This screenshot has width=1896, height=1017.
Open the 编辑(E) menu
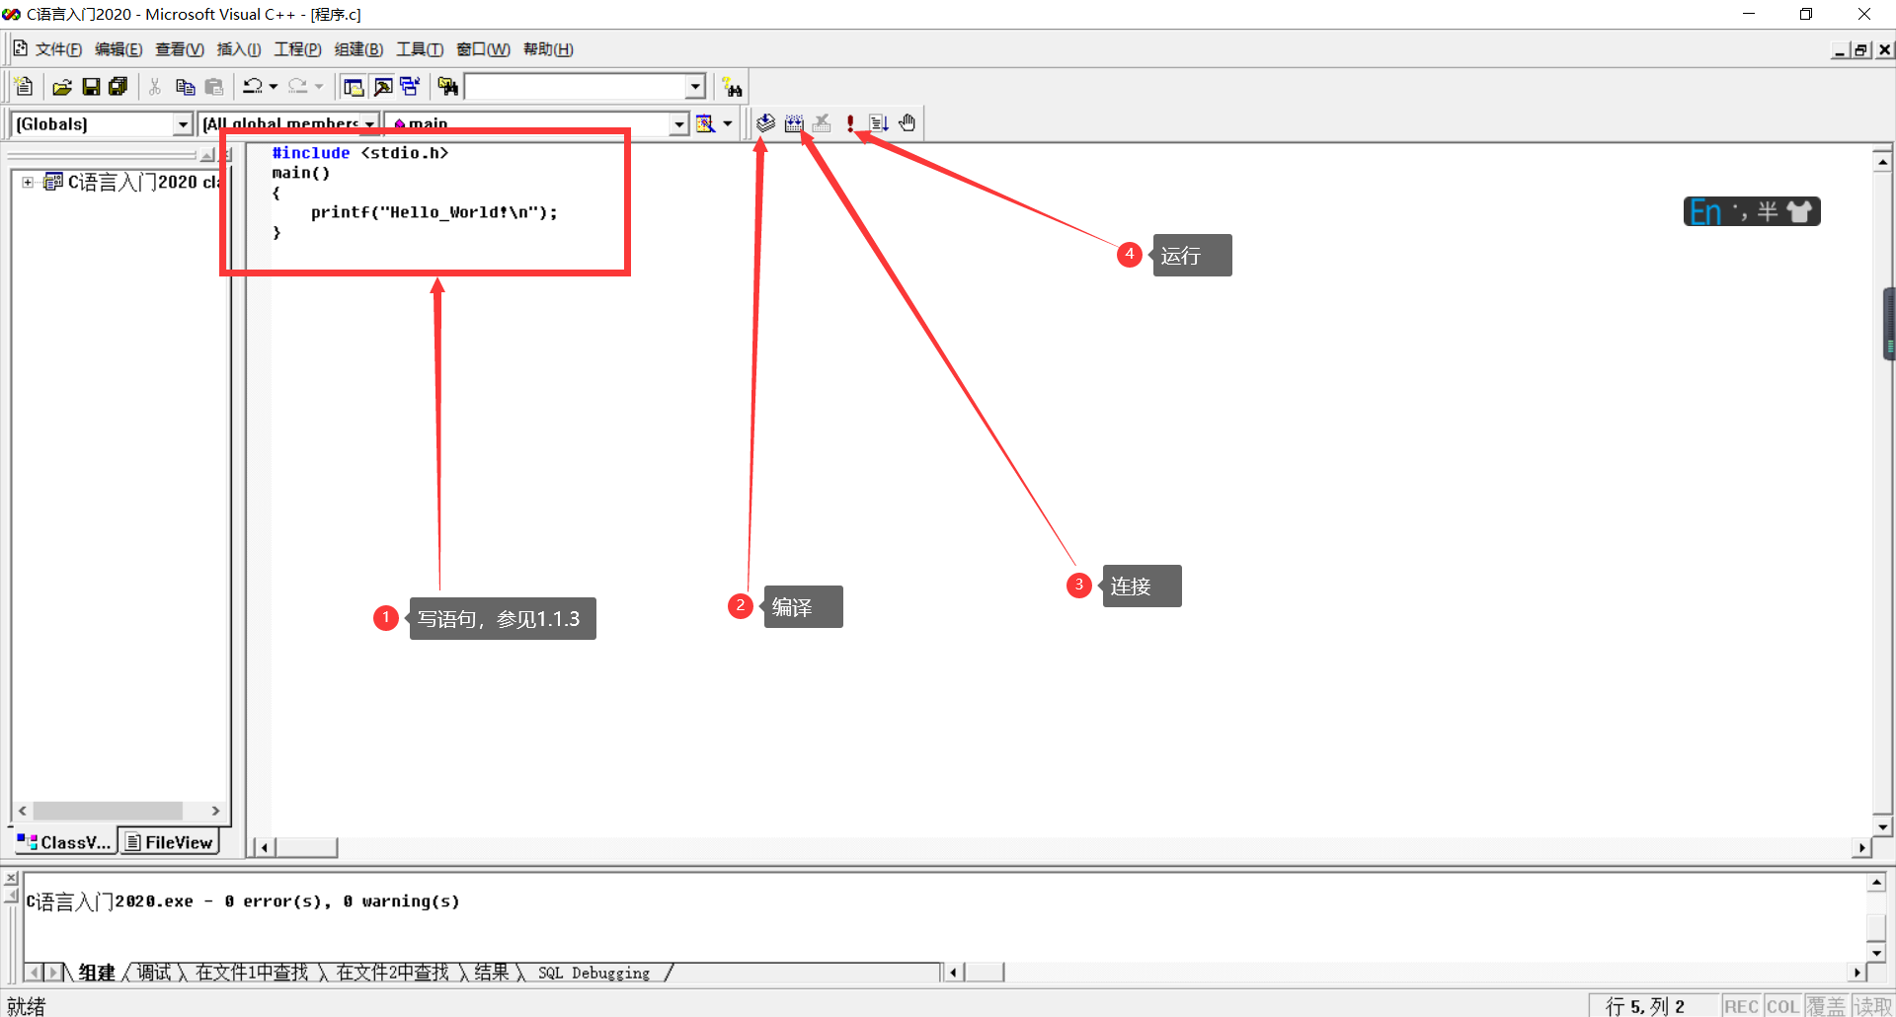click(118, 49)
